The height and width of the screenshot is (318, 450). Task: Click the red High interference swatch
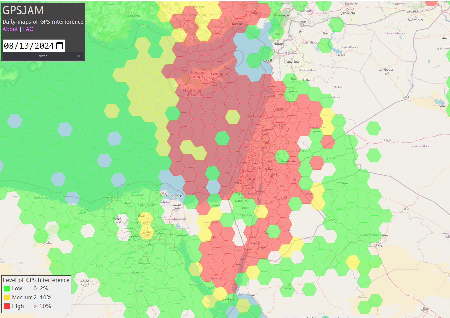7,306
